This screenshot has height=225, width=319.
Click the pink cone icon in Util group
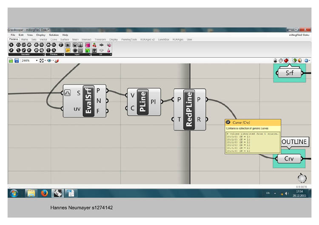pyautogui.click(x=109, y=50)
